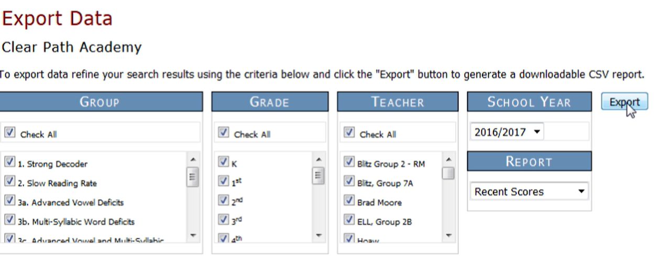Toggle Check All in the Group panel
This screenshot has width=659, height=264.
[x=9, y=133]
